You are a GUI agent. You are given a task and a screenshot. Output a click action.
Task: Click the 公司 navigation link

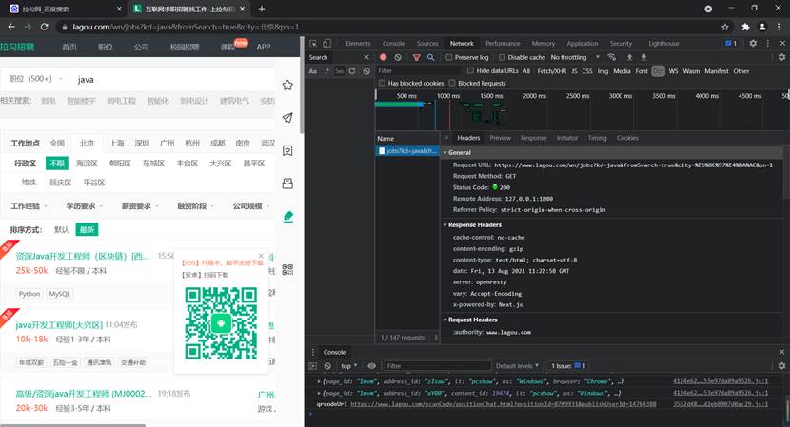141,47
